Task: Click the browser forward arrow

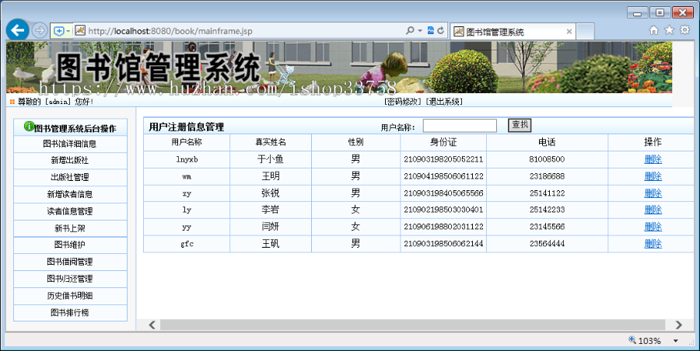Action: (x=40, y=31)
